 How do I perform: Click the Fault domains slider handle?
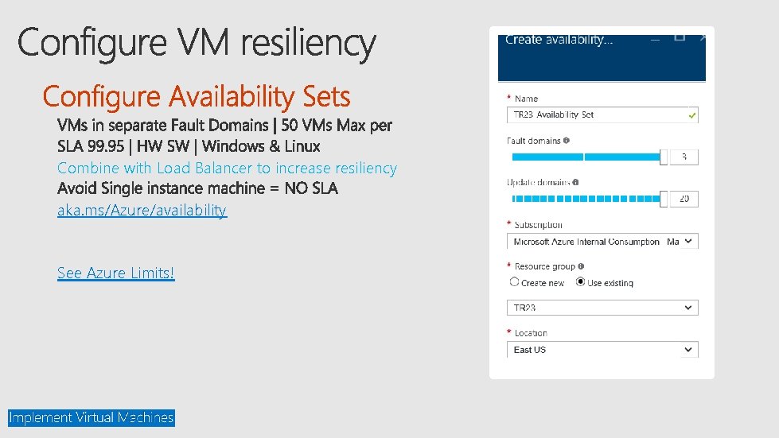[x=664, y=157]
